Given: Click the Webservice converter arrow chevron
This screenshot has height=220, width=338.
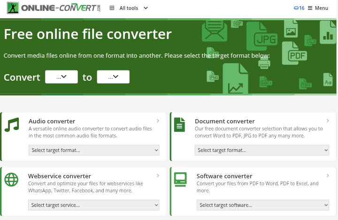Looking at the screenshot, I should pyautogui.click(x=158, y=175).
